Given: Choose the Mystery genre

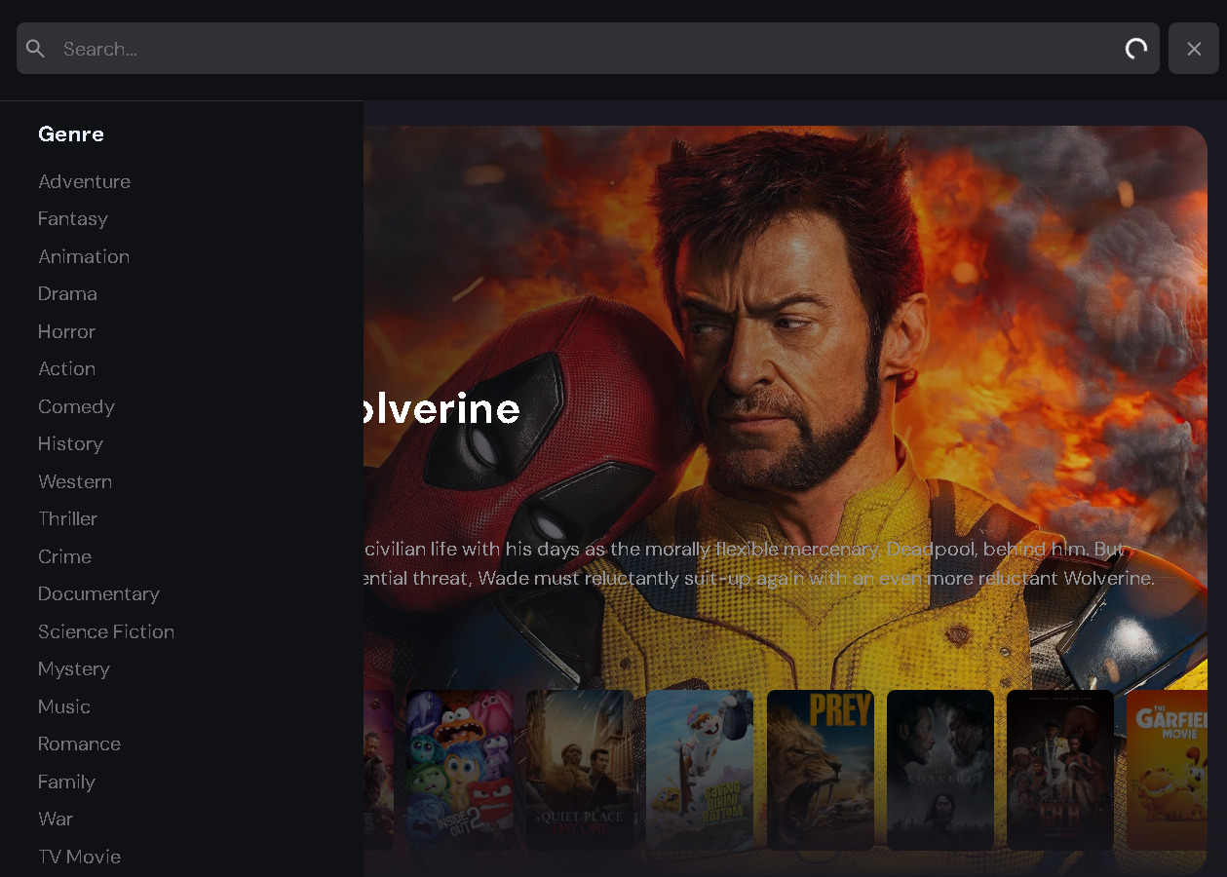Looking at the screenshot, I should click(x=74, y=669).
